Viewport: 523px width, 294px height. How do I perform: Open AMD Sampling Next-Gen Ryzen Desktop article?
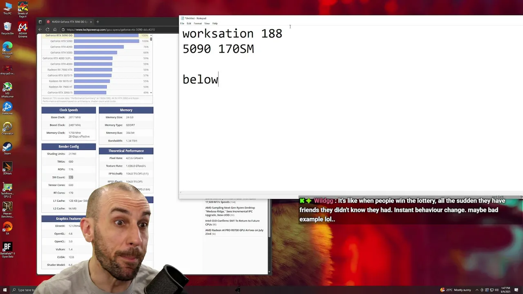click(230, 212)
